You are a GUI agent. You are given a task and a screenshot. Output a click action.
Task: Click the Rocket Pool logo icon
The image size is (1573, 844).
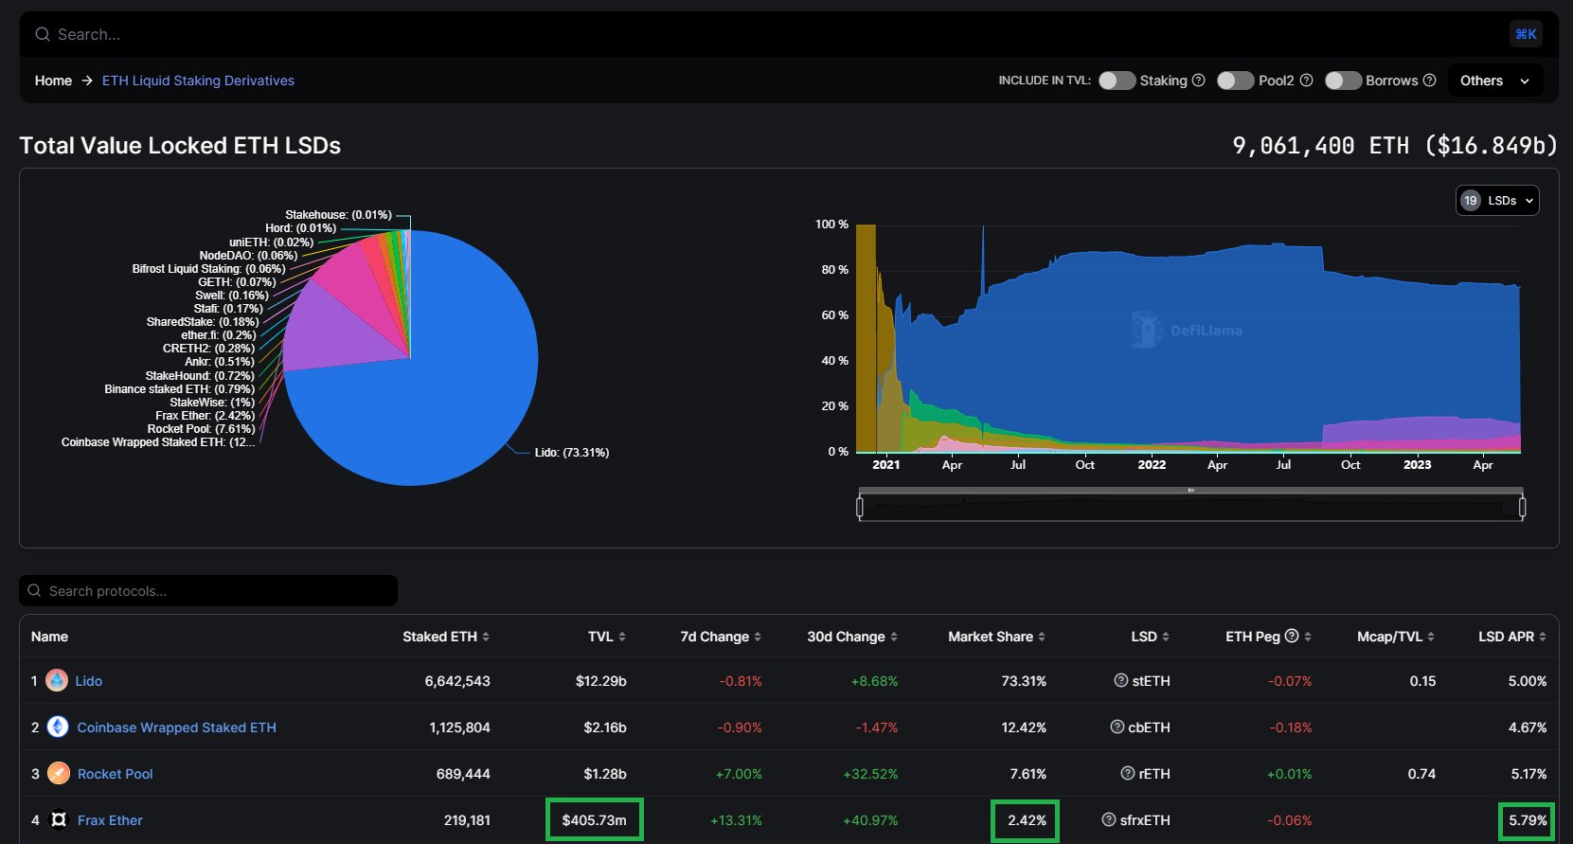(x=58, y=773)
